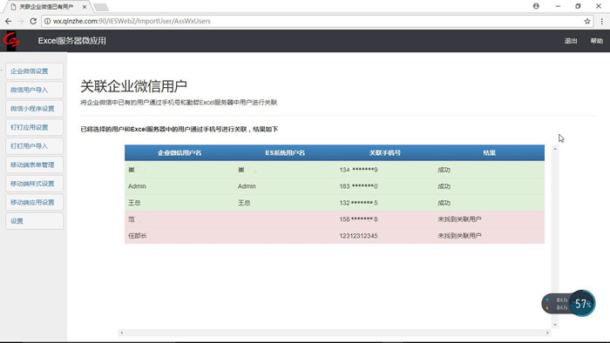Click 退出 to log out
The width and height of the screenshot is (610, 343).
coord(571,41)
